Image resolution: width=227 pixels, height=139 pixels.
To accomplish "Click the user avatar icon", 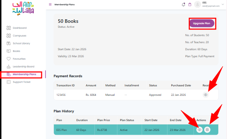I will pos(197,5).
